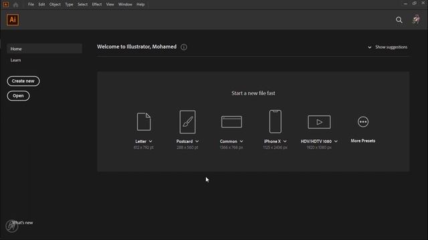This screenshot has width=428, height=240.
Task: Expand the iPhone X preset dropdown arrow
Action: (x=285, y=141)
